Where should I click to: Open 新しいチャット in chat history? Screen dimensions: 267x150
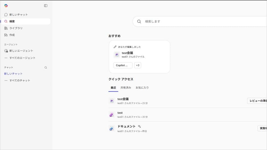(13, 74)
